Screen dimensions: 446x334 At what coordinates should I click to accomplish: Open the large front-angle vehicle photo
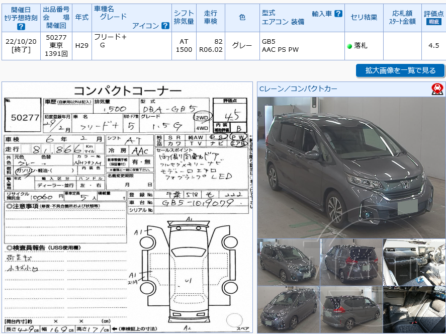[349, 166]
